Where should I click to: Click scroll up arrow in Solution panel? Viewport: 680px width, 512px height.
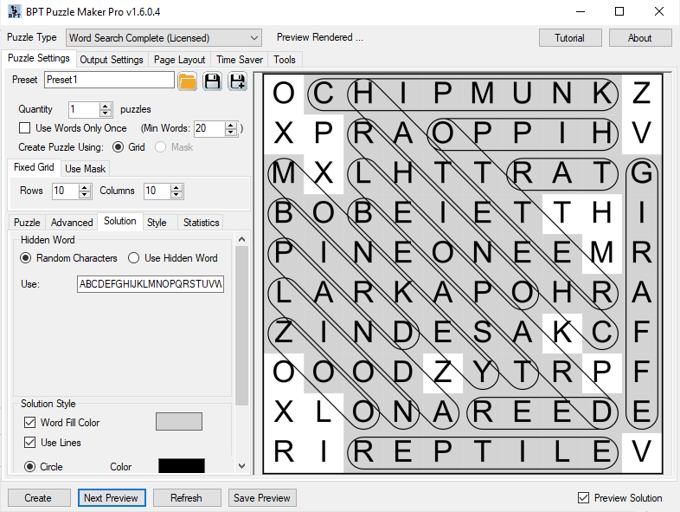point(242,239)
